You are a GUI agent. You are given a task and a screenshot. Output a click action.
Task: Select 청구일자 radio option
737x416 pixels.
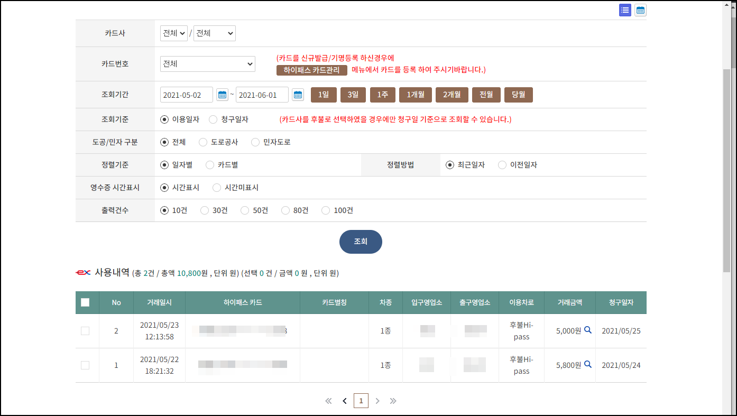tap(213, 119)
